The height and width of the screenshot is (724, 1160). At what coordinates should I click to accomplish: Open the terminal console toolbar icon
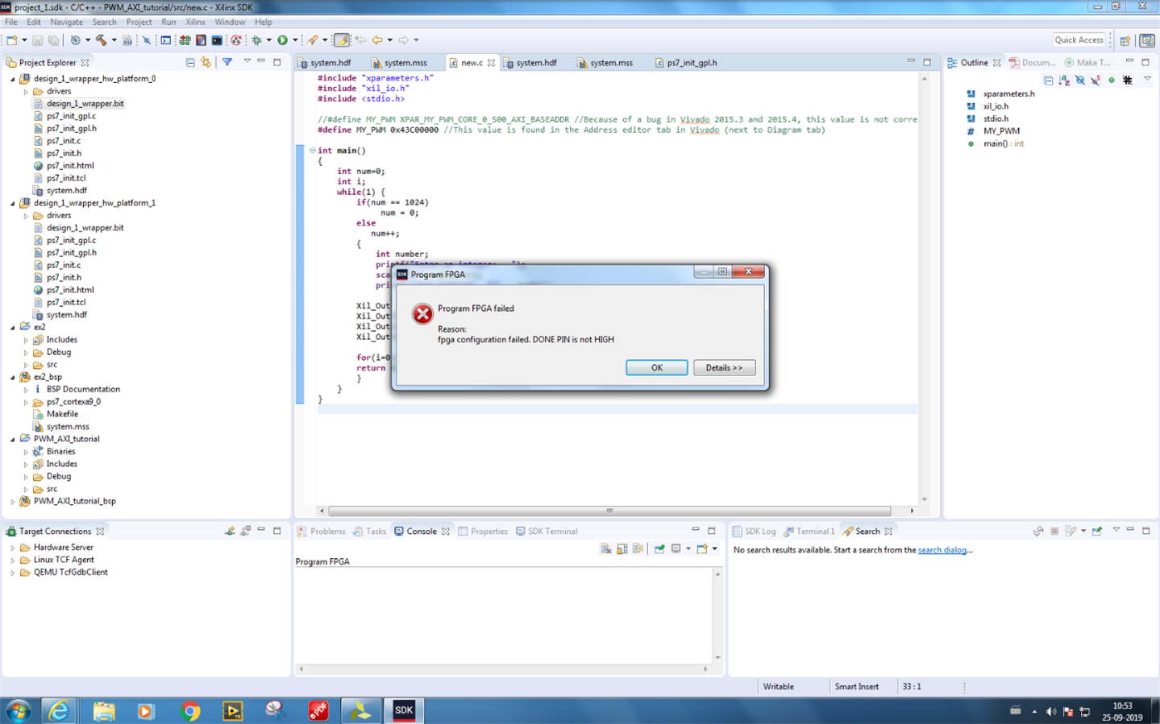point(217,40)
